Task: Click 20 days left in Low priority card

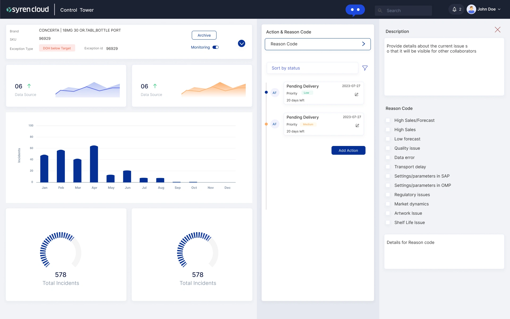Action: [295, 100]
